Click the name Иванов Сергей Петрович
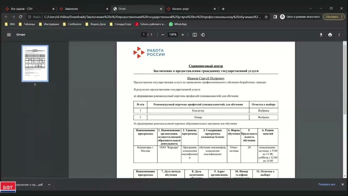Viewport: 348px width, 196px height. pos(206,78)
